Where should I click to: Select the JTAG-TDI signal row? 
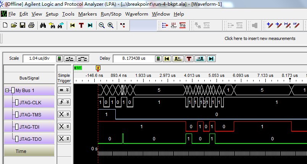(29, 127)
